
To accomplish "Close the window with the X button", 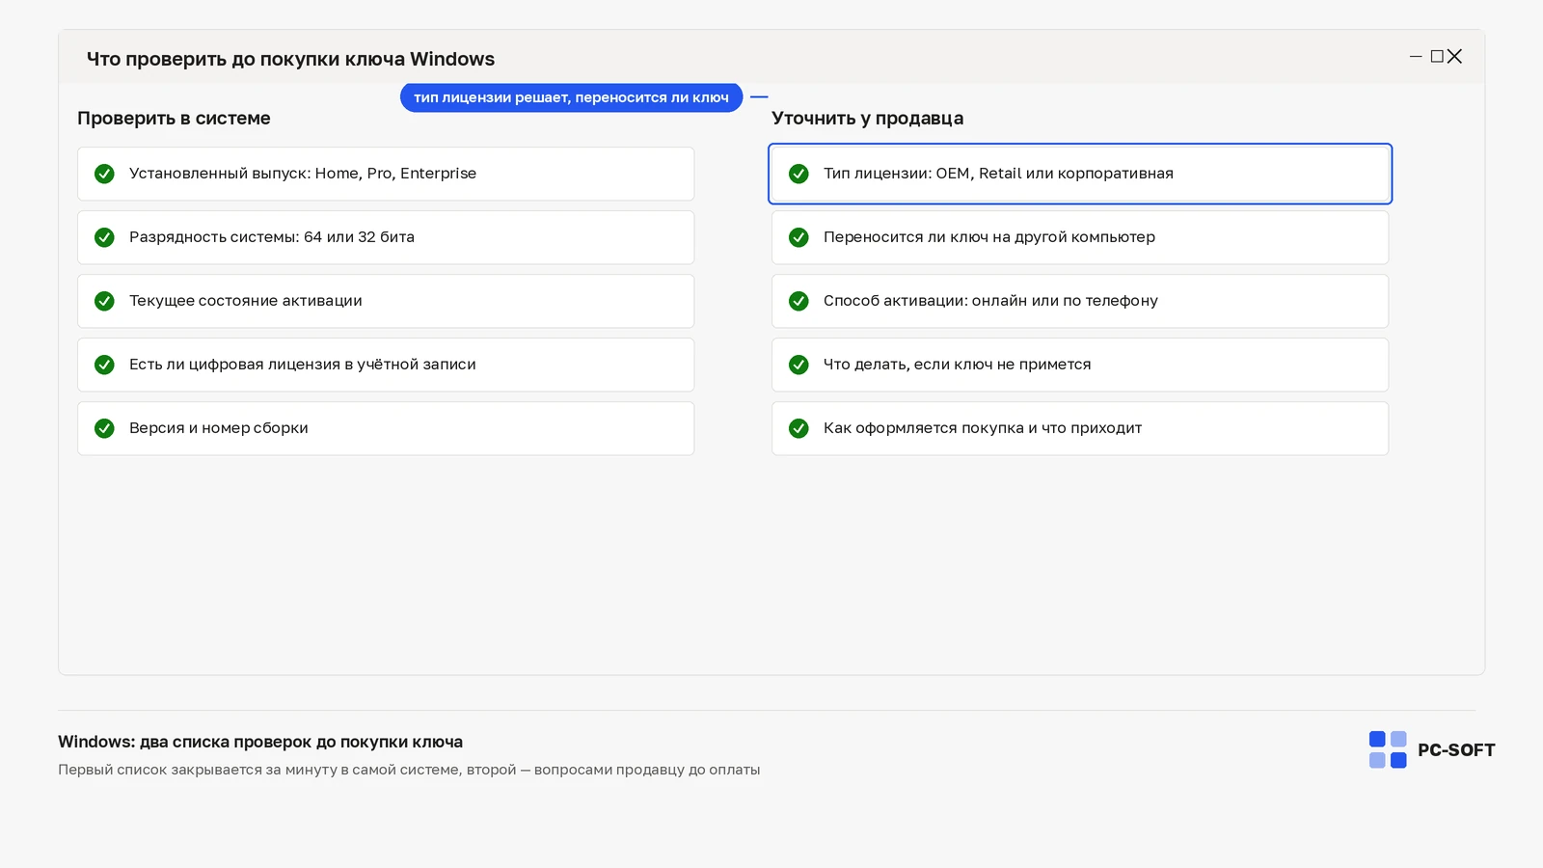I will [1455, 57].
